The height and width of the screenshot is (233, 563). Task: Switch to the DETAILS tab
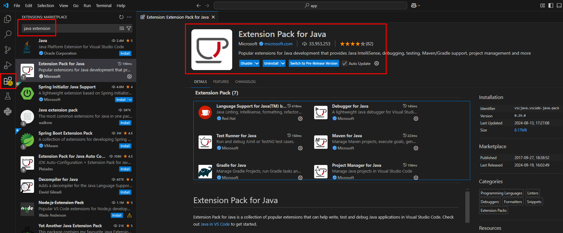click(200, 82)
